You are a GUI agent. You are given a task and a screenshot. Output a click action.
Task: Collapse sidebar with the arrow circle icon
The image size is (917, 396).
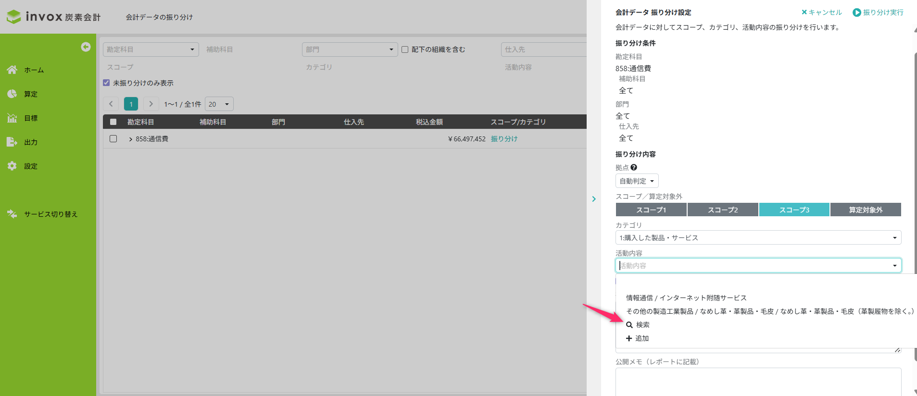click(x=86, y=47)
